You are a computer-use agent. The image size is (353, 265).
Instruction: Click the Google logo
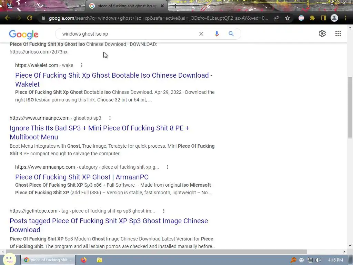click(x=24, y=35)
